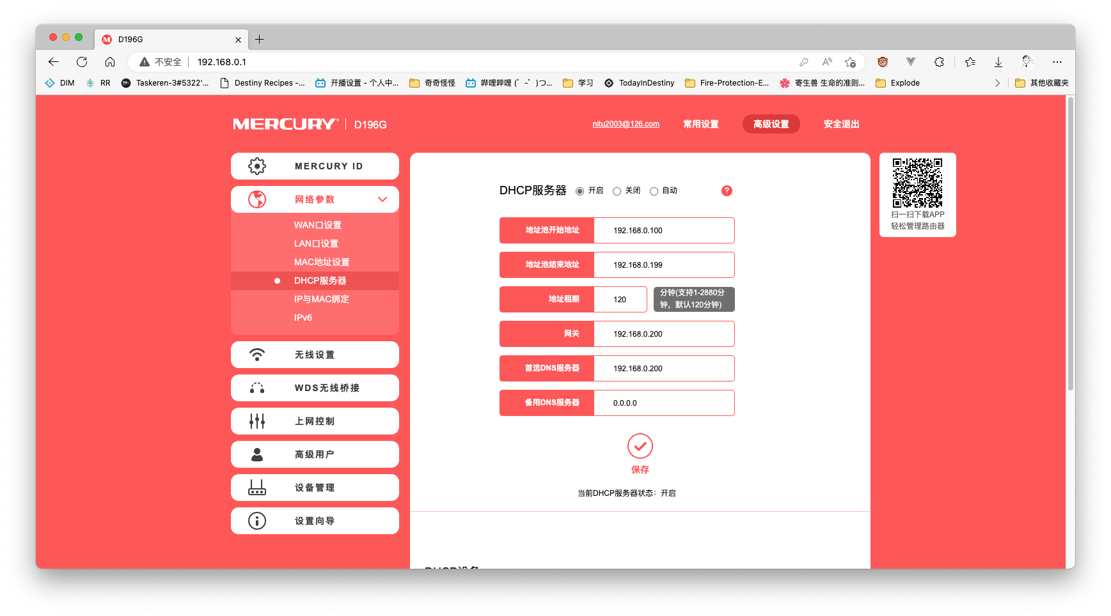This screenshot has height=616, width=1111.
Task: Click the setup wizard info icon
Action: [x=257, y=521]
